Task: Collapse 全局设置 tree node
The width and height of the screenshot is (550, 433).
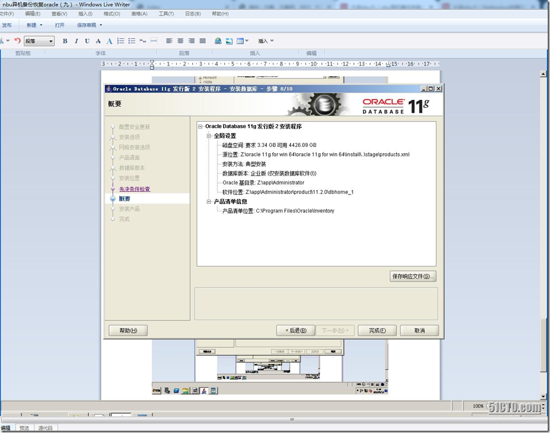Action: (x=209, y=136)
